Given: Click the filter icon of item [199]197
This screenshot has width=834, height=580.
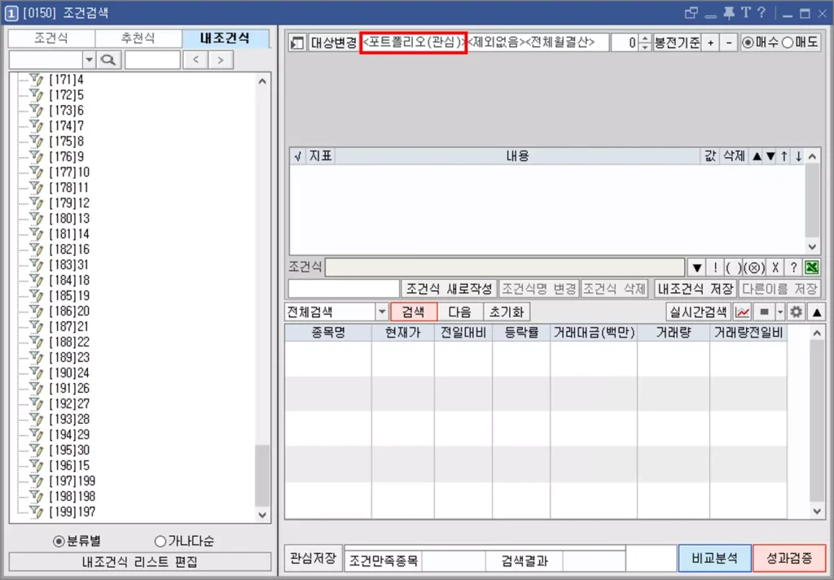Looking at the screenshot, I should tap(36, 512).
